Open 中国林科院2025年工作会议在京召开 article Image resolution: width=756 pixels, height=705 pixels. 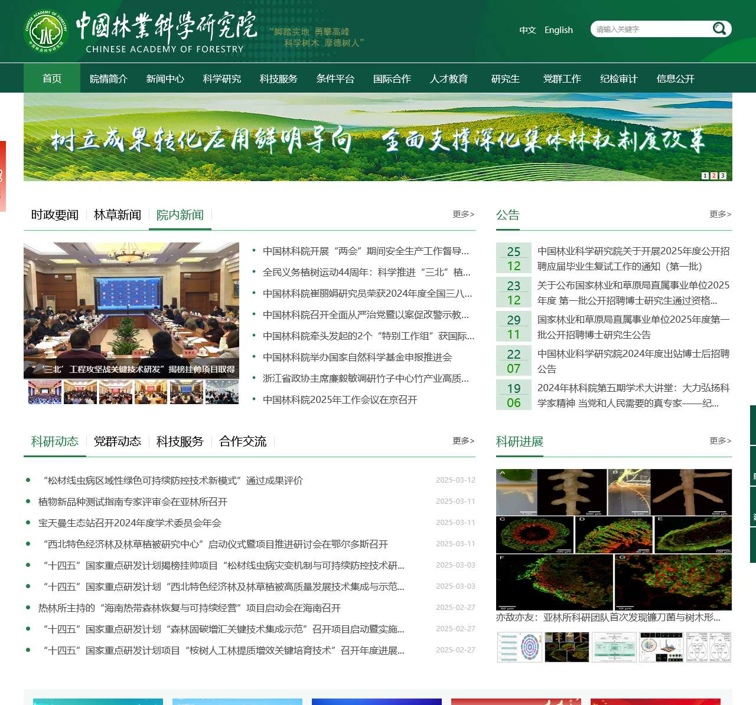pos(340,400)
